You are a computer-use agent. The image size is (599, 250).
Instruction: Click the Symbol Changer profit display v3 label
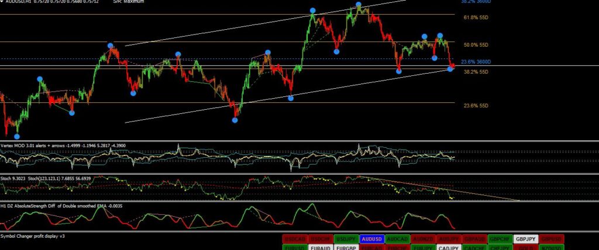tap(33, 236)
